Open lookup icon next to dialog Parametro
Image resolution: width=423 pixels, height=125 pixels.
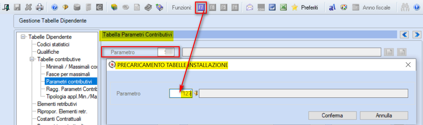pyautogui.click(x=196, y=93)
